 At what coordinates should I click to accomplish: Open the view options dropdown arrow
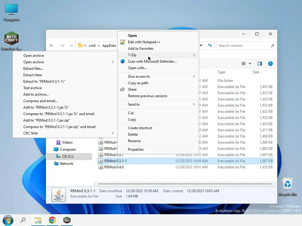(x=250, y=64)
